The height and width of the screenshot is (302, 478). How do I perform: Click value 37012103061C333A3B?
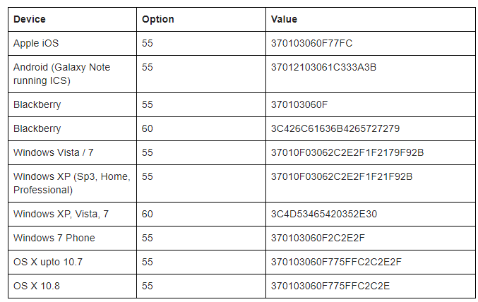323,68
